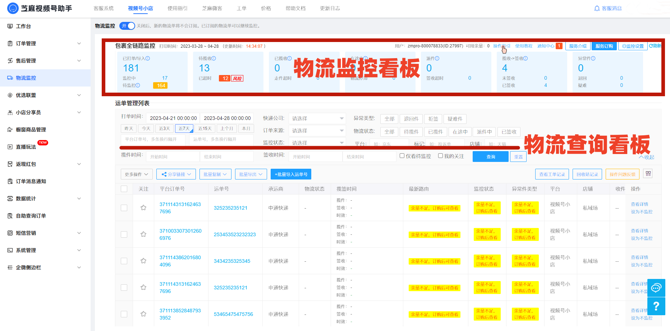Screen dimensions: 670x331
Task: Click the 客服消息 bell icon
Action: pos(597,8)
